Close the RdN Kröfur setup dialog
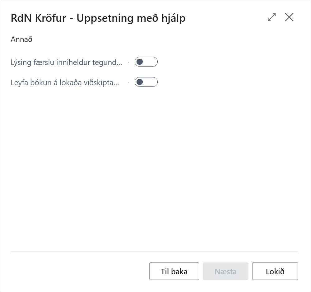The height and width of the screenshot is (292, 311). (289, 17)
